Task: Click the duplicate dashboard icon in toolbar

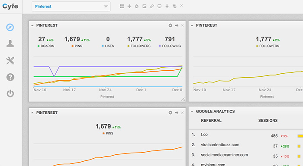Action: click(x=174, y=6)
